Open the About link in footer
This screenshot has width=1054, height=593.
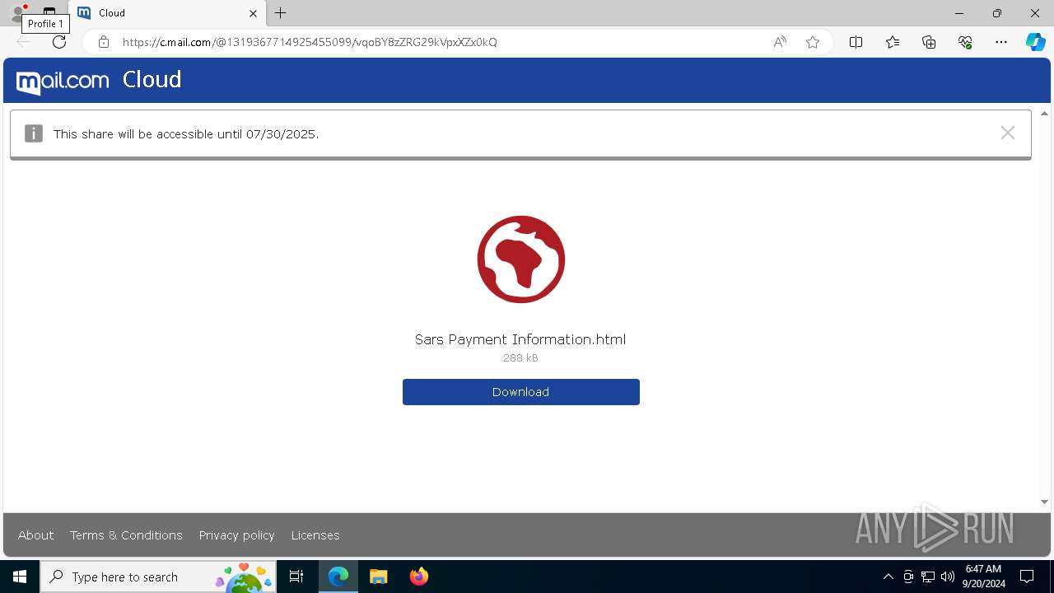[x=35, y=535]
